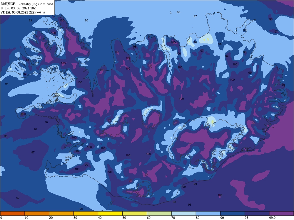Choose the 30–40 golden yellow legend swatch
The image size is (294, 220).
point(86,214)
